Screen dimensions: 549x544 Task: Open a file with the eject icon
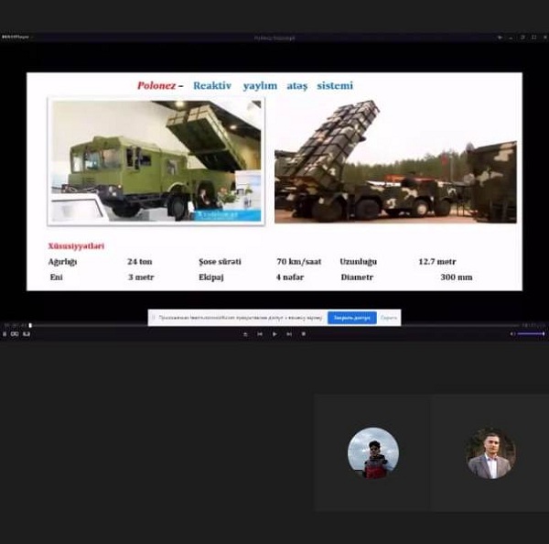pos(245,334)
